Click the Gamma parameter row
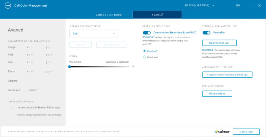The height and width of the screenshot is (137, 266). tap(18, 81)
